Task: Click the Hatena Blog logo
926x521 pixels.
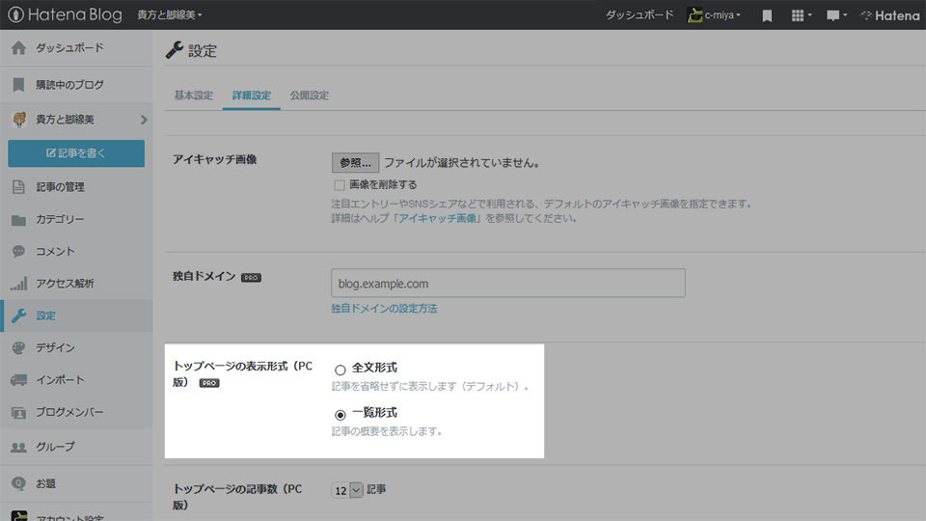Action: pos(65,14)
